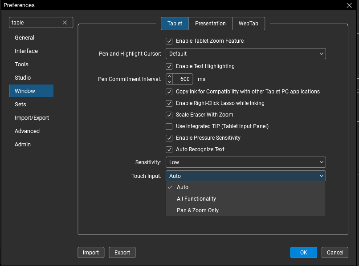The width and height of the screenshot is (359, 266).
Task: Toggle Enable Right-Click Lasso while Inking
Action: pos(169,103)
